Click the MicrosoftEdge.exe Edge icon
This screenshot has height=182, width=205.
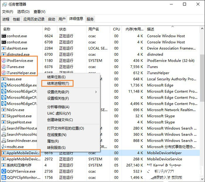(x=4, y=85)
